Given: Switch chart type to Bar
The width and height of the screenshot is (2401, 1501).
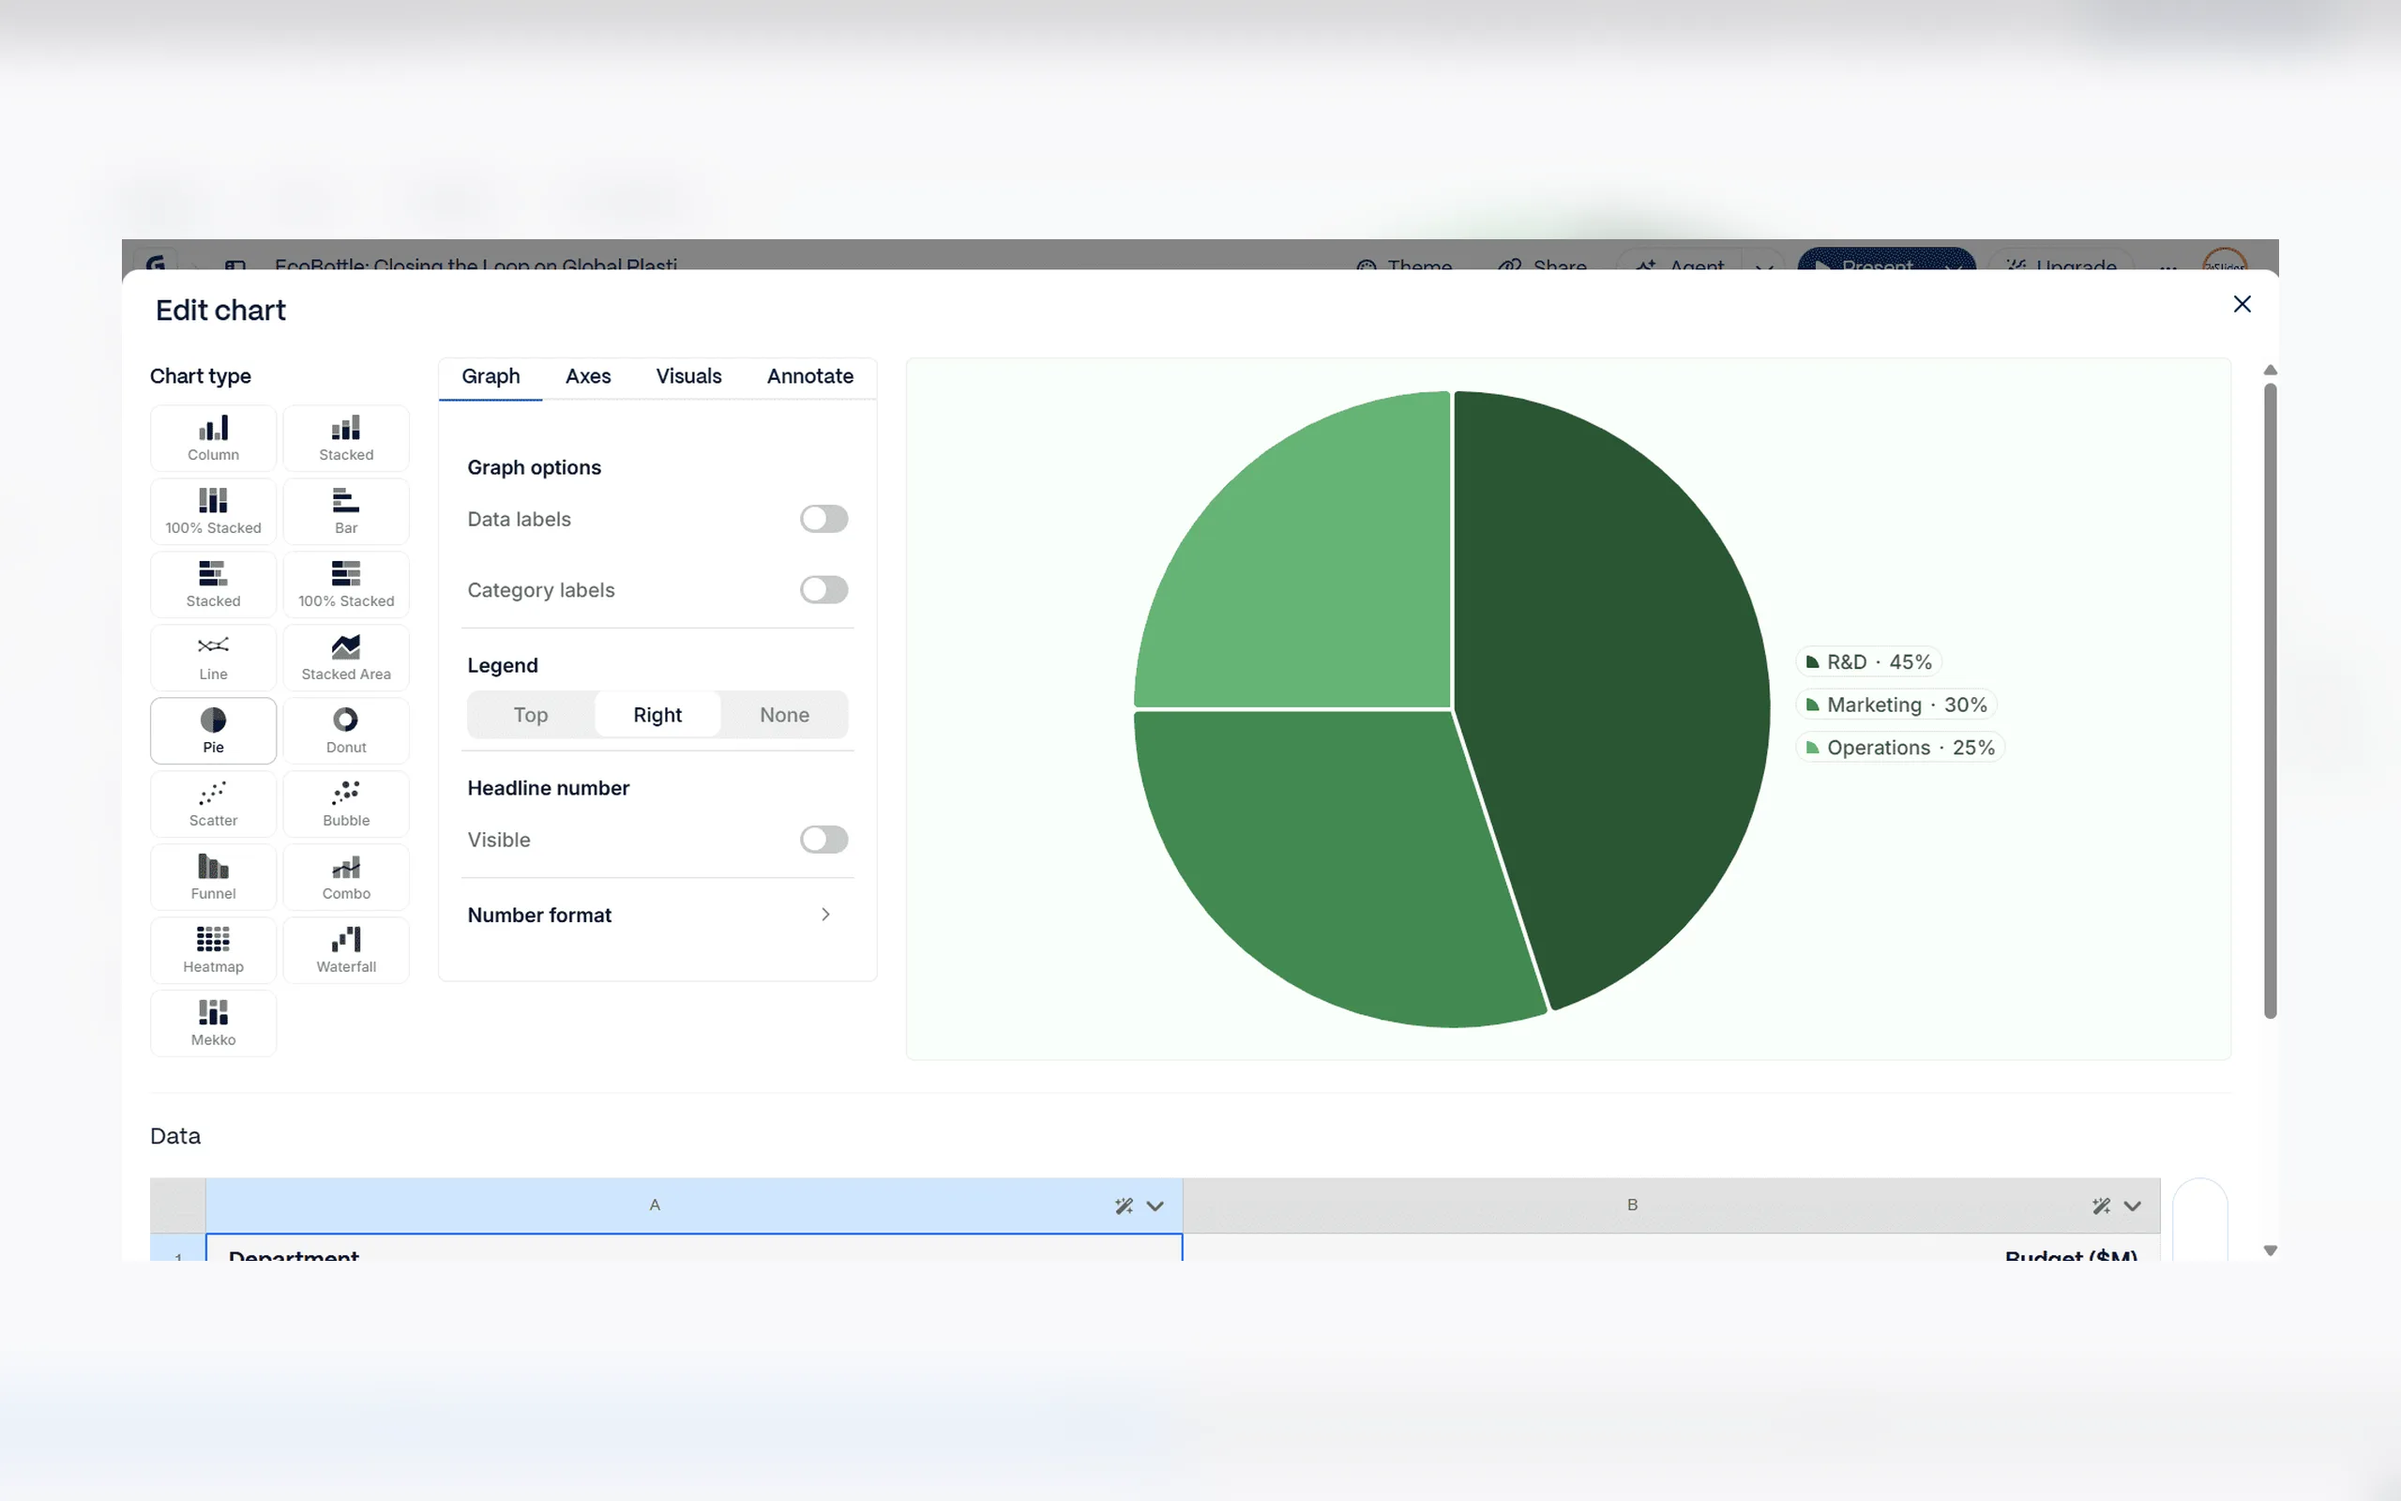Looking at the screenshot, I should point(346,511).
